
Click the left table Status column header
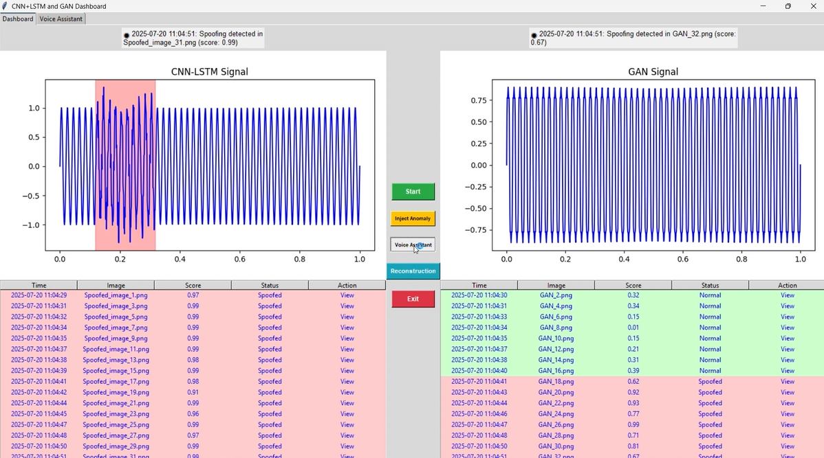[270, 286]
